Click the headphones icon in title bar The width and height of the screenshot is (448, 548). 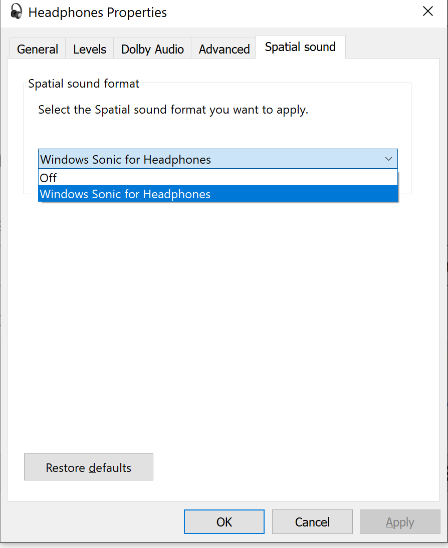point(16,11)
